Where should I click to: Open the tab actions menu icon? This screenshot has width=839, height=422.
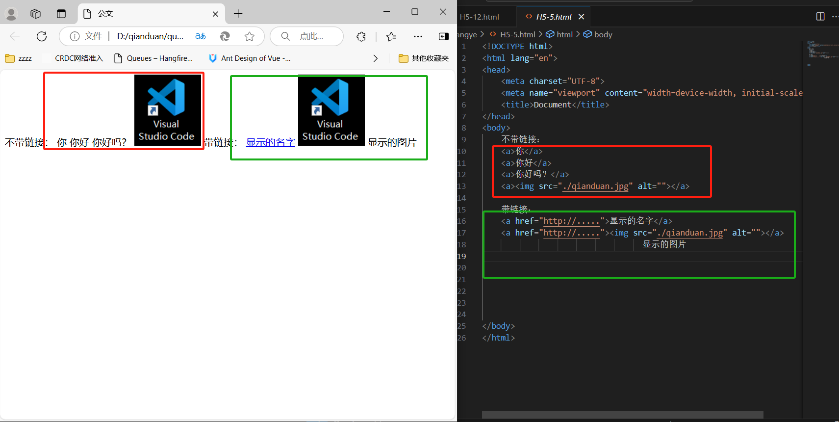[x=61, y=14]
